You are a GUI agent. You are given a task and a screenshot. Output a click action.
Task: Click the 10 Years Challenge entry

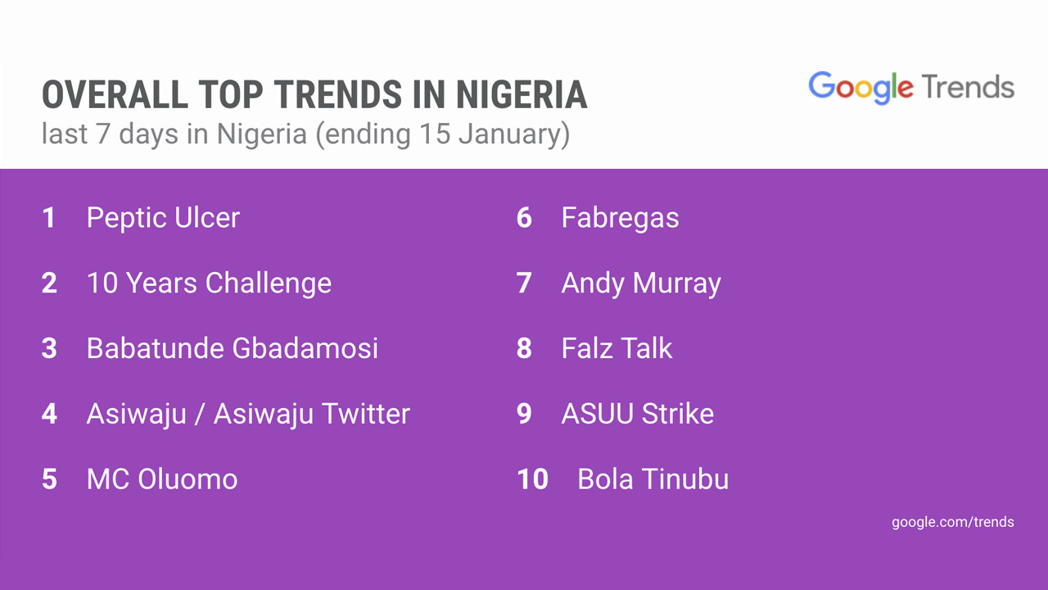[209, 284]
